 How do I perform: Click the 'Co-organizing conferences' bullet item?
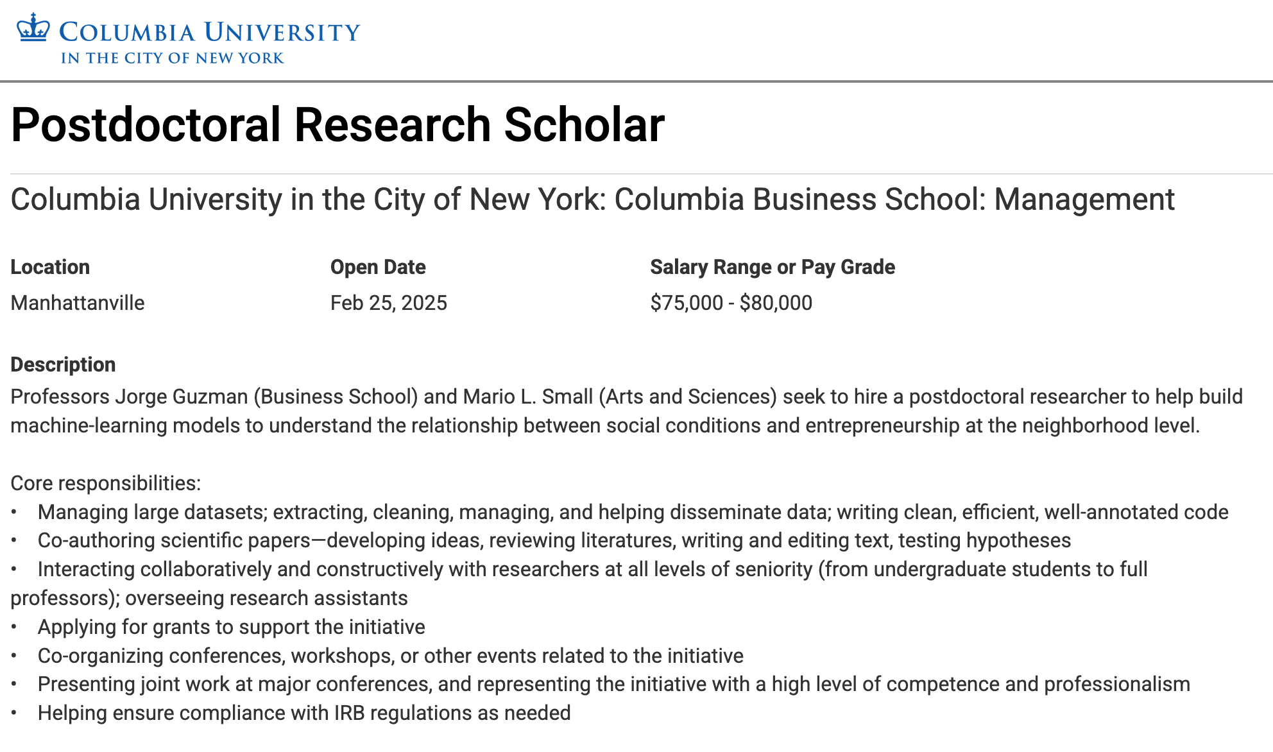click(390, 656)
